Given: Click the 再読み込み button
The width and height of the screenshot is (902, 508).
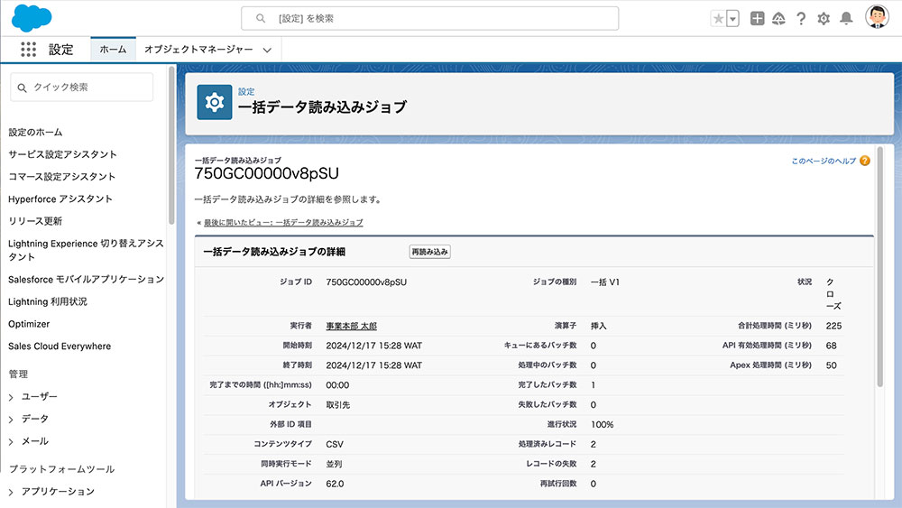Looking at the screenshot, I should pyautogui.click(x=429, y=252).
